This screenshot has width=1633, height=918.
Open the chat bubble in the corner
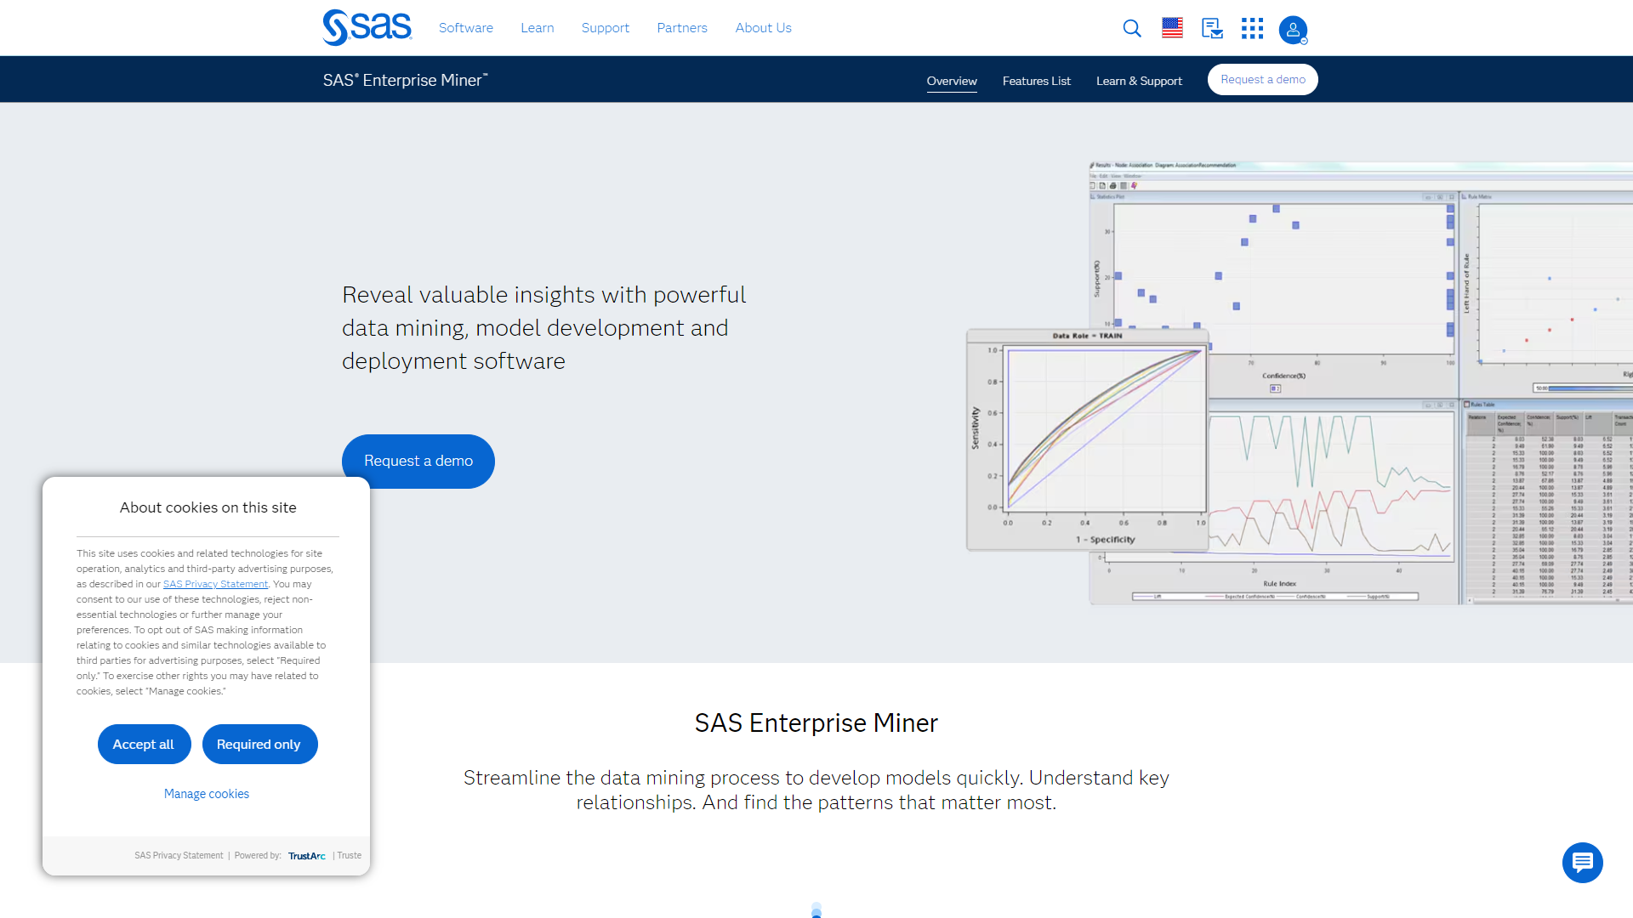(1582, 862)
